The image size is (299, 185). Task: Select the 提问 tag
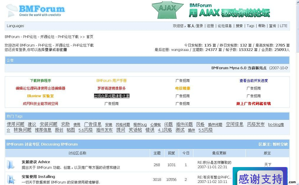121,130
